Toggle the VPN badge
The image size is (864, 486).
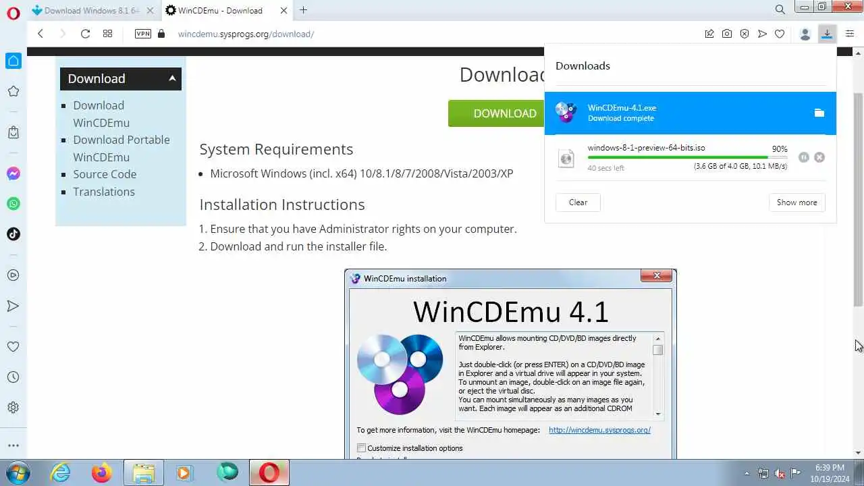click(143, 34)
